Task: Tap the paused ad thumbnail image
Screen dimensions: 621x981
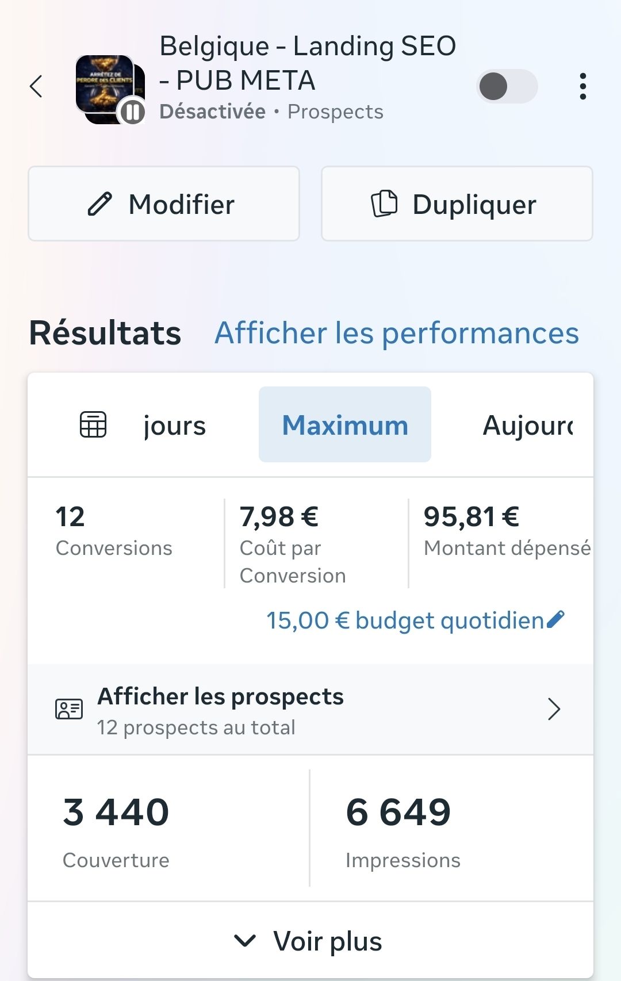Action: click(x=110, y=89)
